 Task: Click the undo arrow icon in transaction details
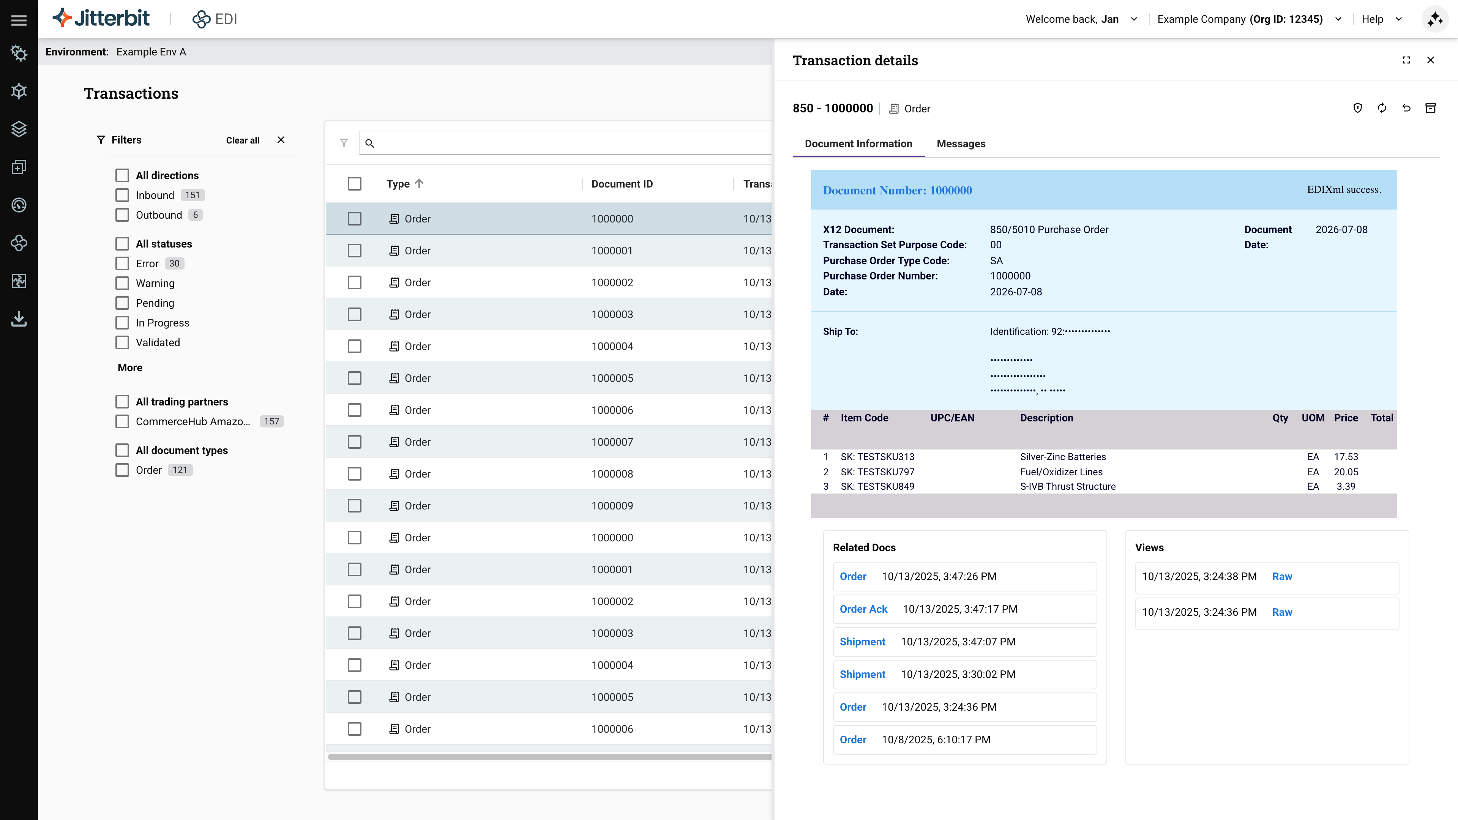(1406, 108)
